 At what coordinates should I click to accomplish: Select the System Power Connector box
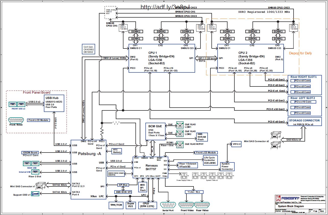pos(227,166)
